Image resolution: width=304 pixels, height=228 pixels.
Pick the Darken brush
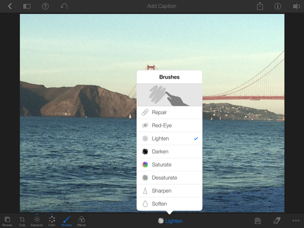[x=169, y=151]
